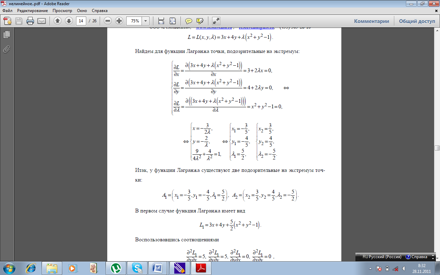Click the Fit one full page icon
440x275 pixels.
[173, 21]
